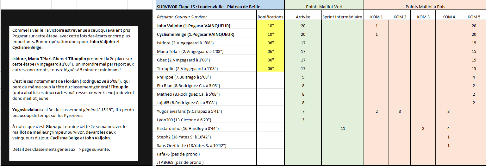Click the Points Maillot Vert header
486x166 pixels.
(324, 7)
